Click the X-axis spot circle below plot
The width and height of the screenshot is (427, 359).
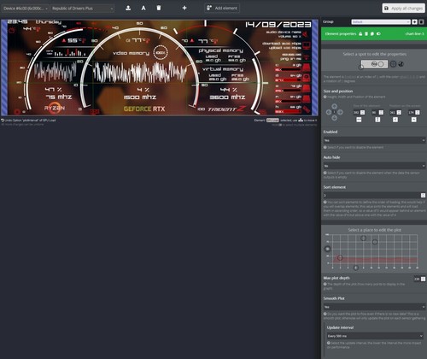[355, 268]
